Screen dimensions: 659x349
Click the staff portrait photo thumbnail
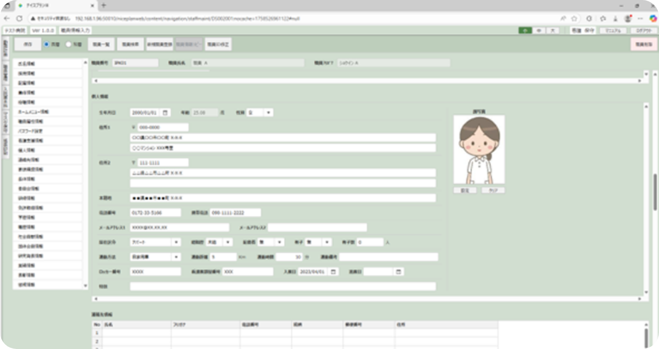pos(479,149)
